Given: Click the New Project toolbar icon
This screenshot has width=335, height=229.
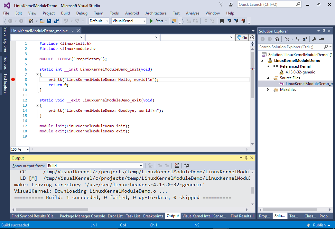Looking at the screenshot, I should tap(31, 21).
